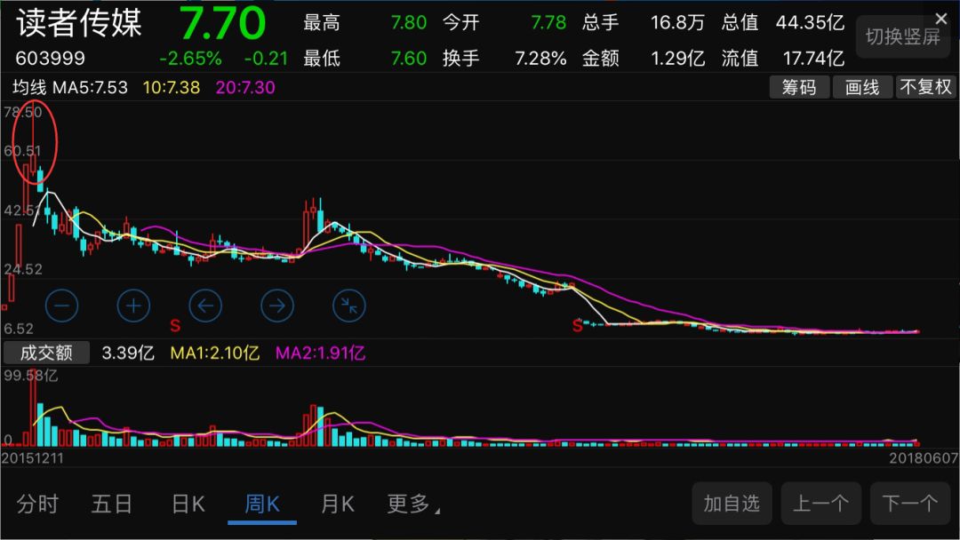Click the 6.52 price axis label

click(19, 329)
